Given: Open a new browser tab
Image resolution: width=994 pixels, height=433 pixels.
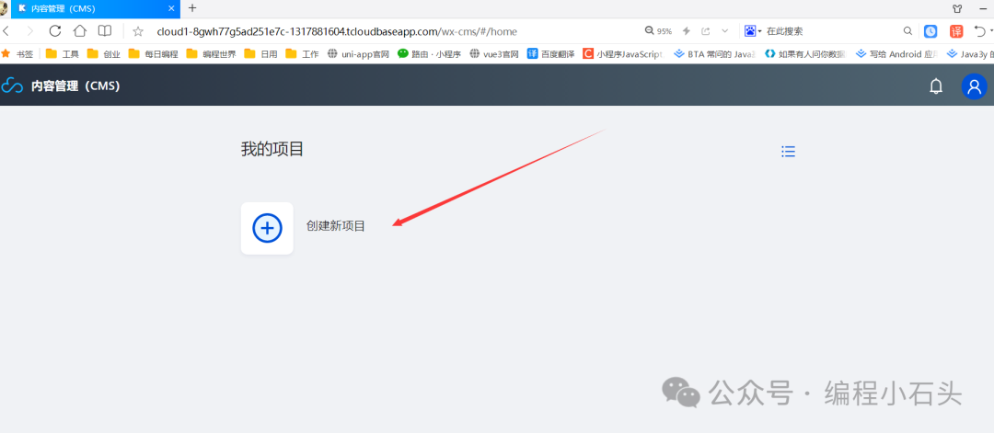Looking at the screenshot, I should click(x=192, y=8).
